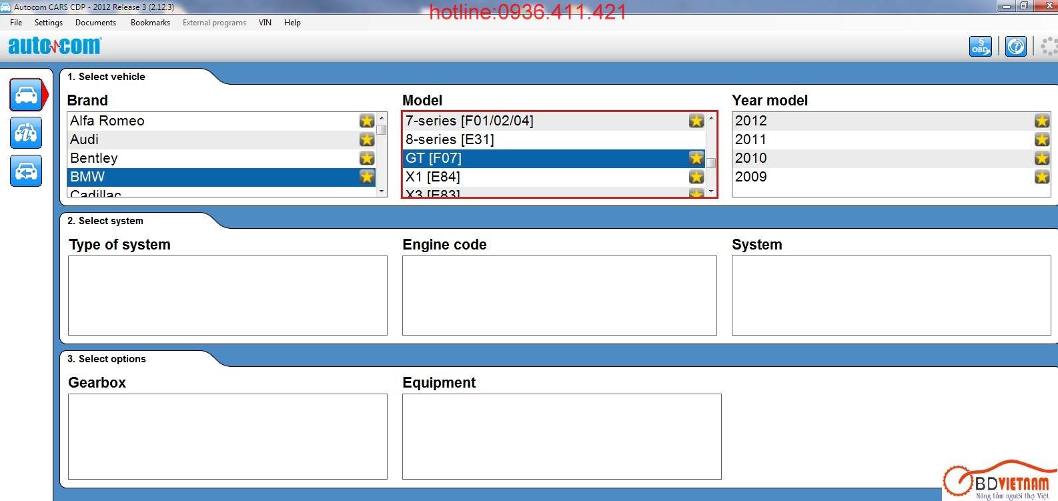Click the OBD toolbar icon
Viewport: 1058px width, 501px height.
click(980, 46)
